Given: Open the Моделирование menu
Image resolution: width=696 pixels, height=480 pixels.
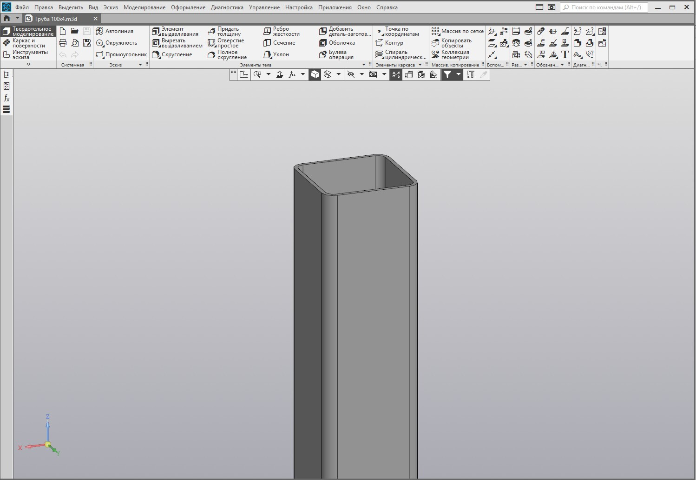Looking at the screenshot, I should 144,7.
